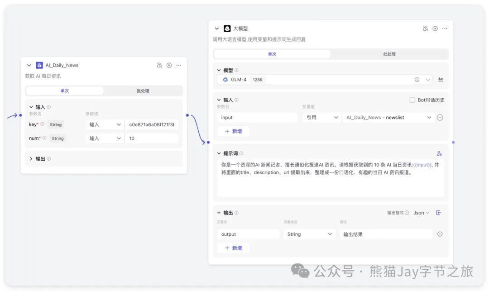Click info icon next to key parameter

pos(43,124)
